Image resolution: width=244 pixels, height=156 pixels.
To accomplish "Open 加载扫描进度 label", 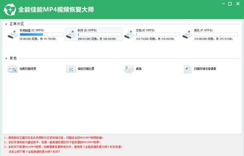I will [28, 69].
